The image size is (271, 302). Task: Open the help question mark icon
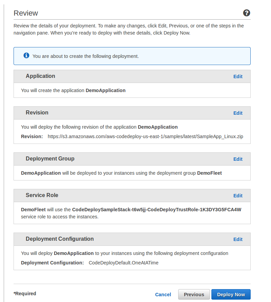point(247,13)
